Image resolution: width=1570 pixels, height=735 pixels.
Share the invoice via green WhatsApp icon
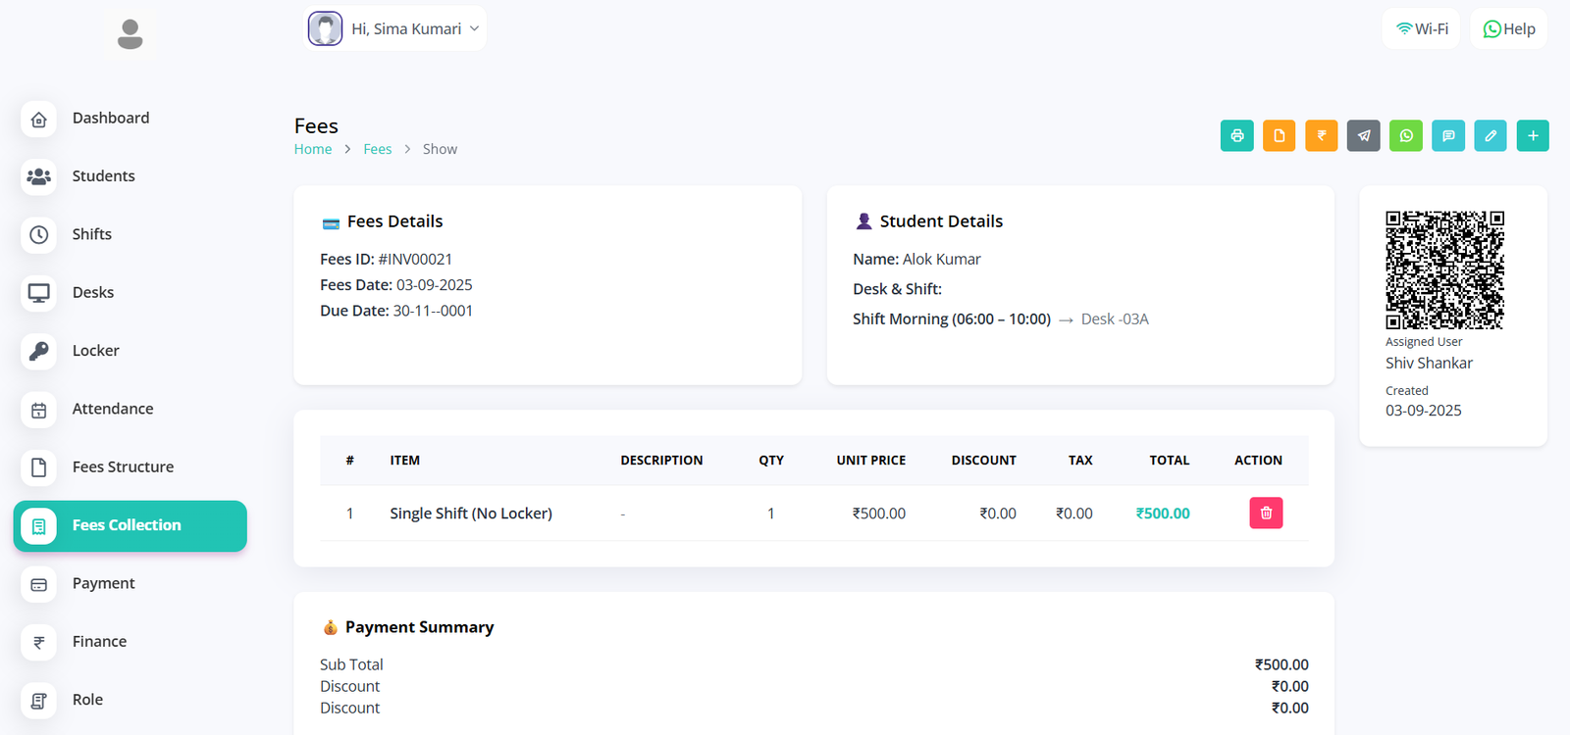point(1405,135)
